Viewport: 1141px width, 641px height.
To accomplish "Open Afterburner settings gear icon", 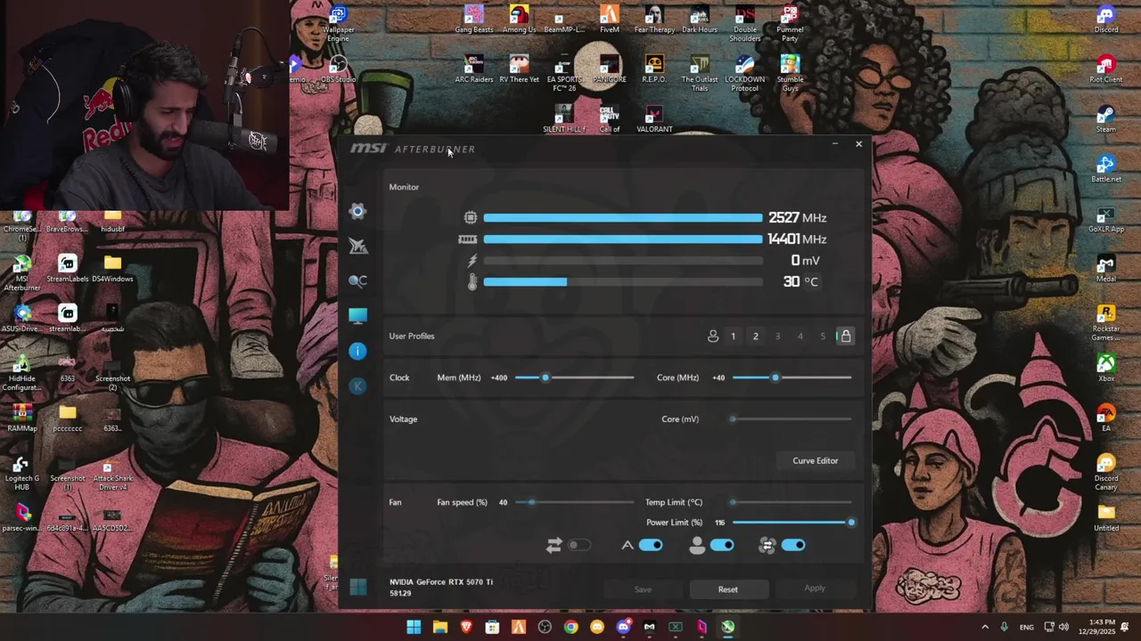I will 357,211.
